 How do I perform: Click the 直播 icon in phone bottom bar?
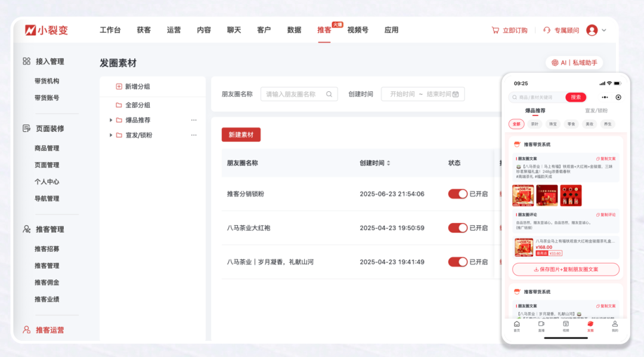(x=541, y=325)
